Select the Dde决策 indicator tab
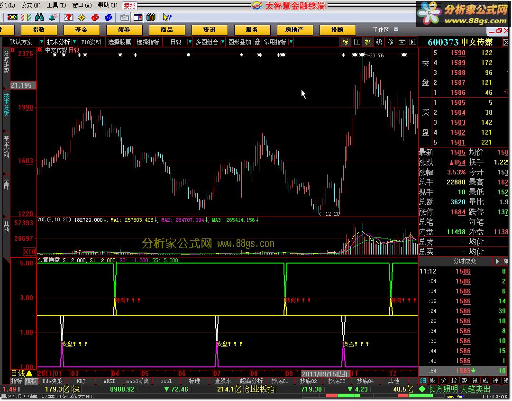Screen dimensions: 512x401 [x=52, y=381]
